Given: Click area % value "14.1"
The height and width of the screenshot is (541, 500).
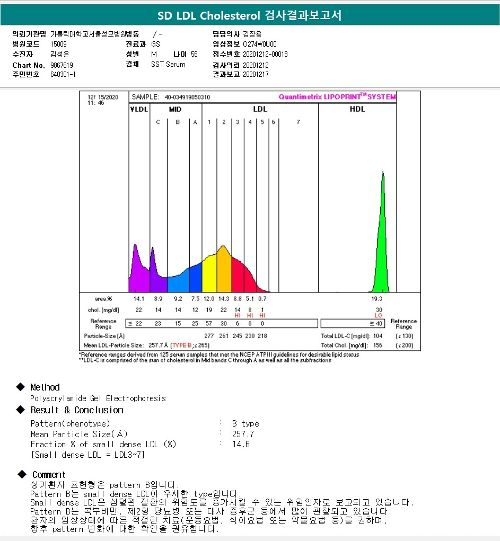Looking at the screenshot, I should (x=139, y=299).
